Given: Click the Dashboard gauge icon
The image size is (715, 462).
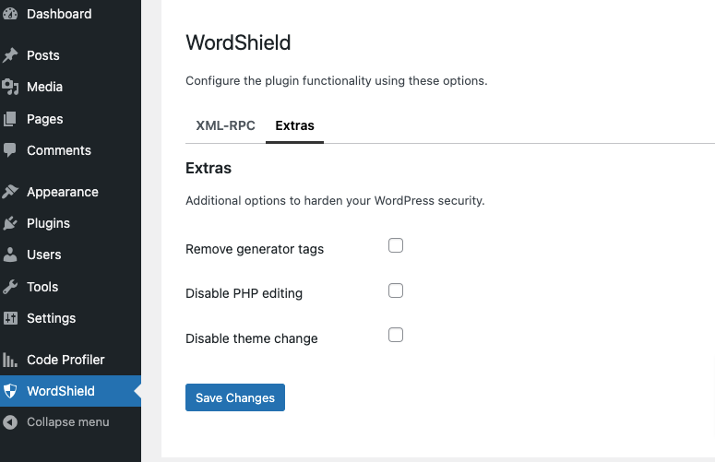Looking at the screenshot, I should pyautogui.click(x=10, y=14).
